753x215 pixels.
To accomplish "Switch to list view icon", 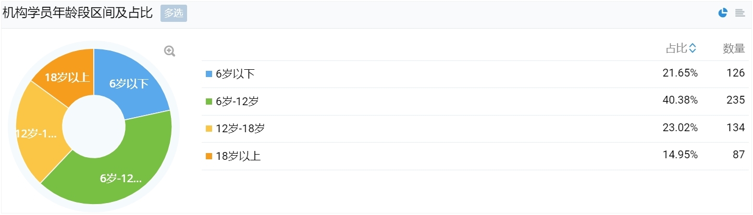I will click(740, 13).
